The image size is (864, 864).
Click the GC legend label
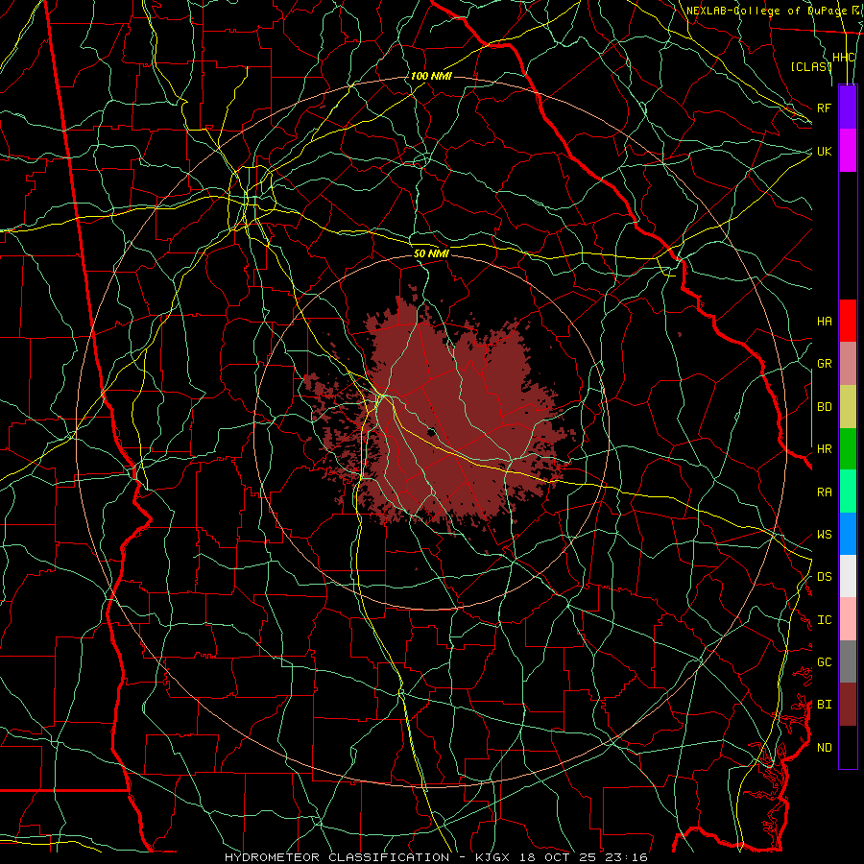click(x=824, y=662)
